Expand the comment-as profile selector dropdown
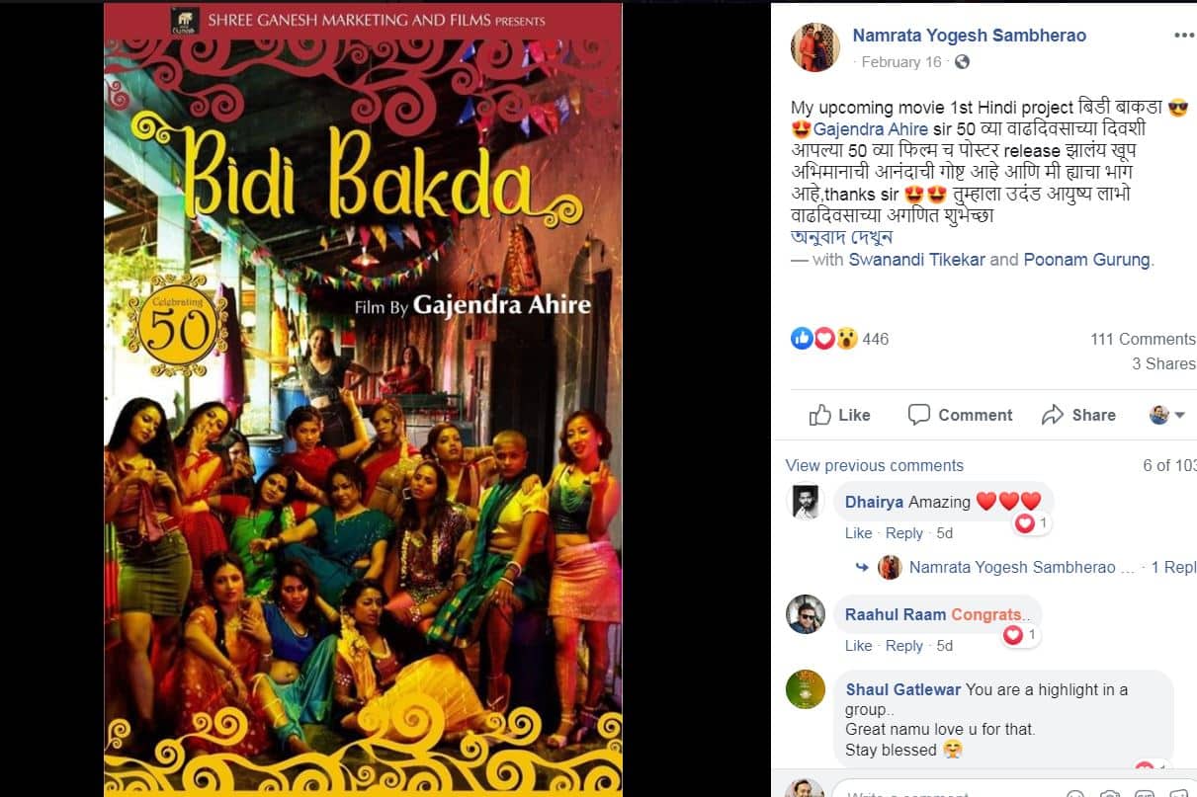1197x797 pixels. 1167,415
